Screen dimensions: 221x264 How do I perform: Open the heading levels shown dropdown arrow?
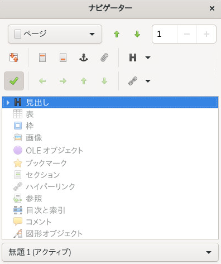pyautogui.click(x=148, y=57)
